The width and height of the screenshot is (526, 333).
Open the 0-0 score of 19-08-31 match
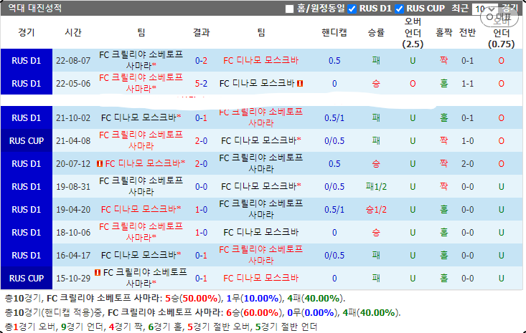point(201,186)
